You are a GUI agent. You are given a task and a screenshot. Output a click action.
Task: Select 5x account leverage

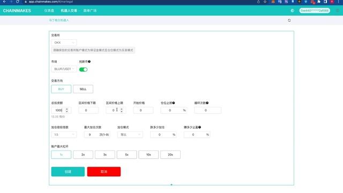(x=126, y=155)
